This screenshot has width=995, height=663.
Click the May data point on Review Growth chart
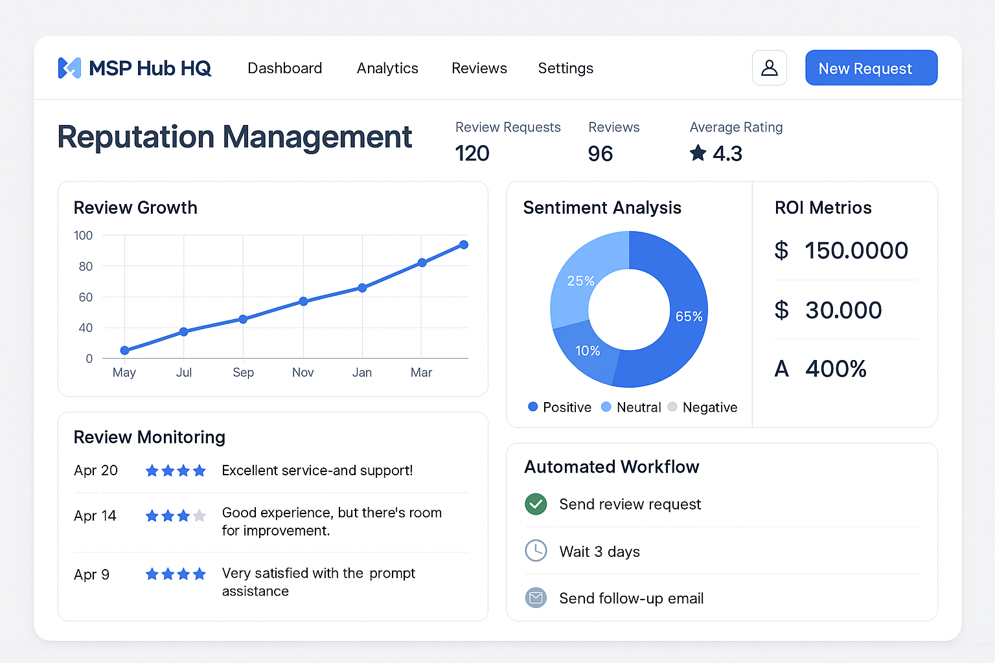[x=124, y=350]
